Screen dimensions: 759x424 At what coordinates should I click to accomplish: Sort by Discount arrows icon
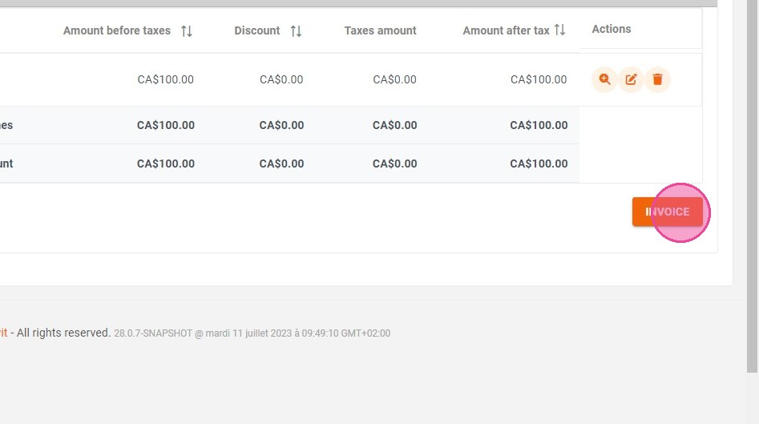297,31
